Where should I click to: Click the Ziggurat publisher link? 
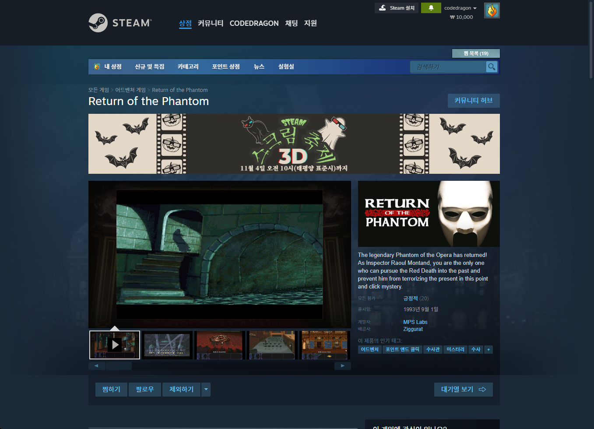click(x=413, y=329)
